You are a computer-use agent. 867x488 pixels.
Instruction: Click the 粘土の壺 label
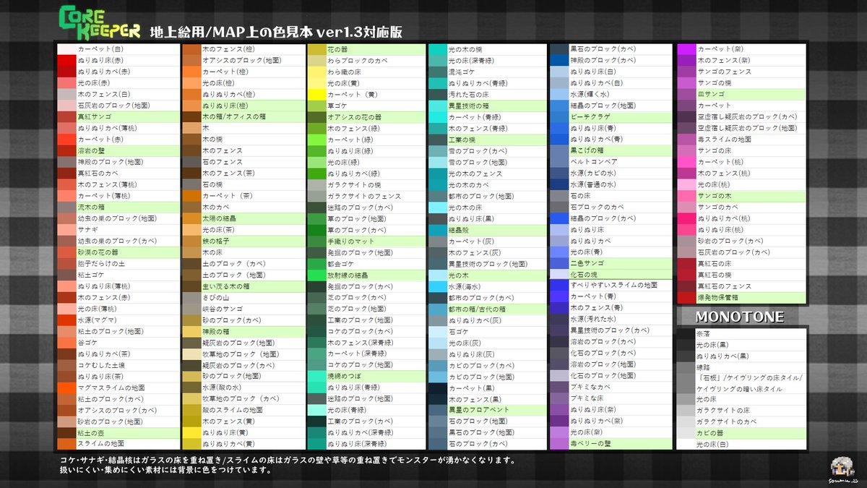click(91, 433)
